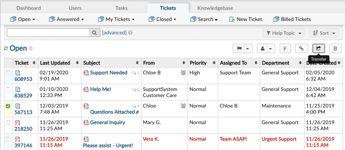345x150 pixels.
Task: Switch to the Knowledgebase tab
Action: click(215, 8)
